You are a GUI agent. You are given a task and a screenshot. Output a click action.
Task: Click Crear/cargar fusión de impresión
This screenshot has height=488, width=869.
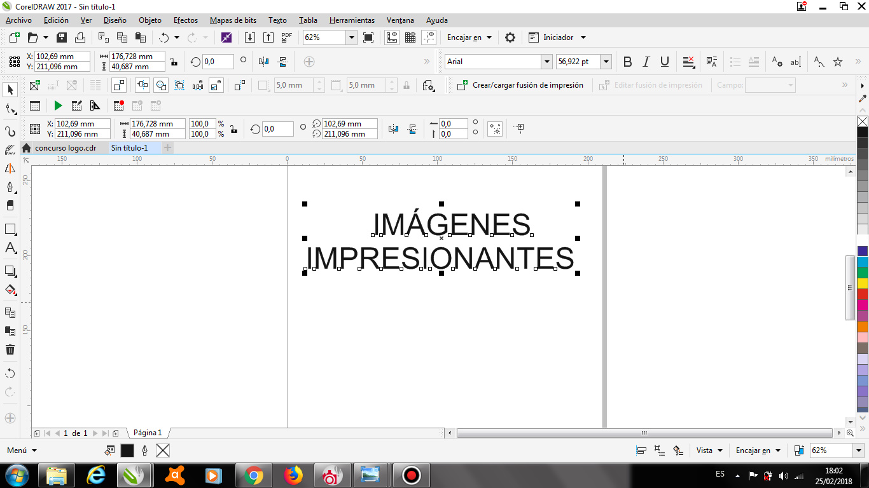[x=521, y=85]
